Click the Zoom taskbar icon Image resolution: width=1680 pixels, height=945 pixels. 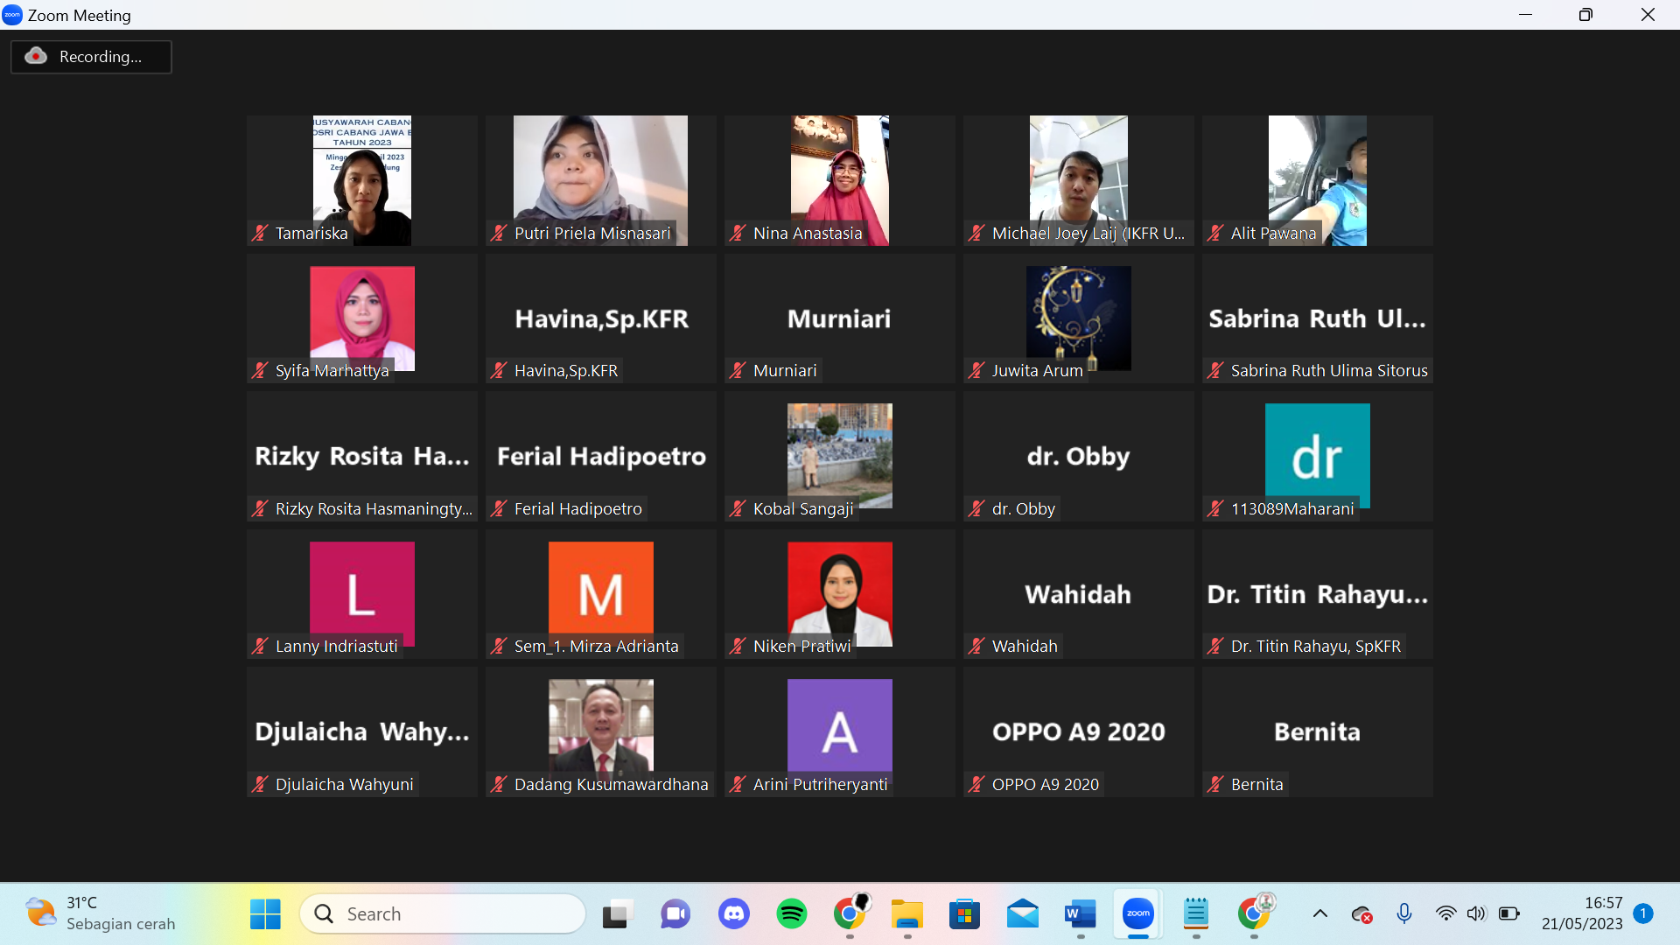point(1138,914)
